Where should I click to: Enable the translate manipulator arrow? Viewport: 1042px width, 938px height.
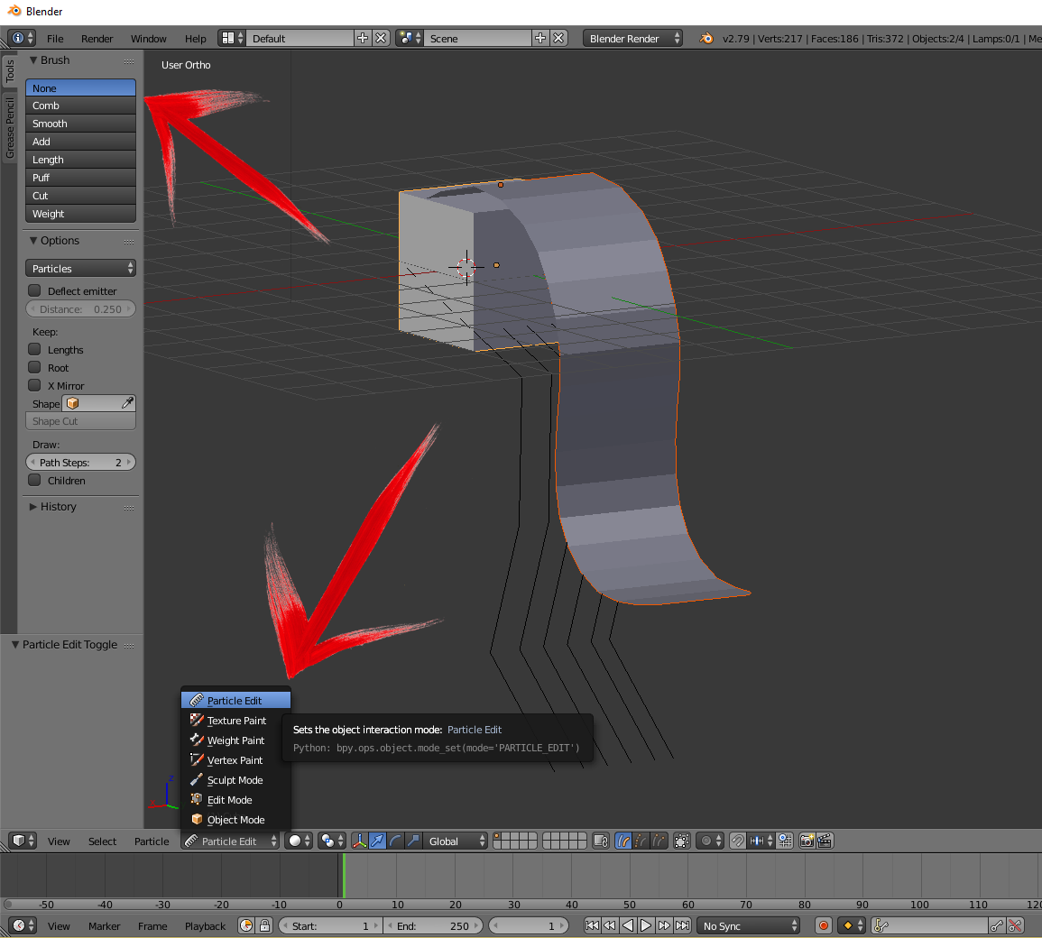tap(377, 841)
